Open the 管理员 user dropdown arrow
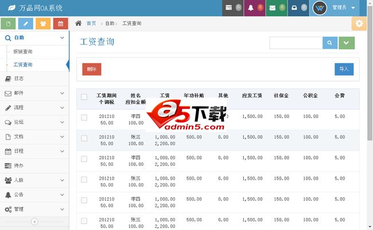Viewport: 373px width, 230px height. (353, 8)
